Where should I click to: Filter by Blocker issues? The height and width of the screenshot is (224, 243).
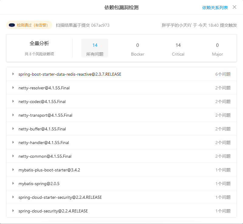pyautogui.click(x=138, y=50)
